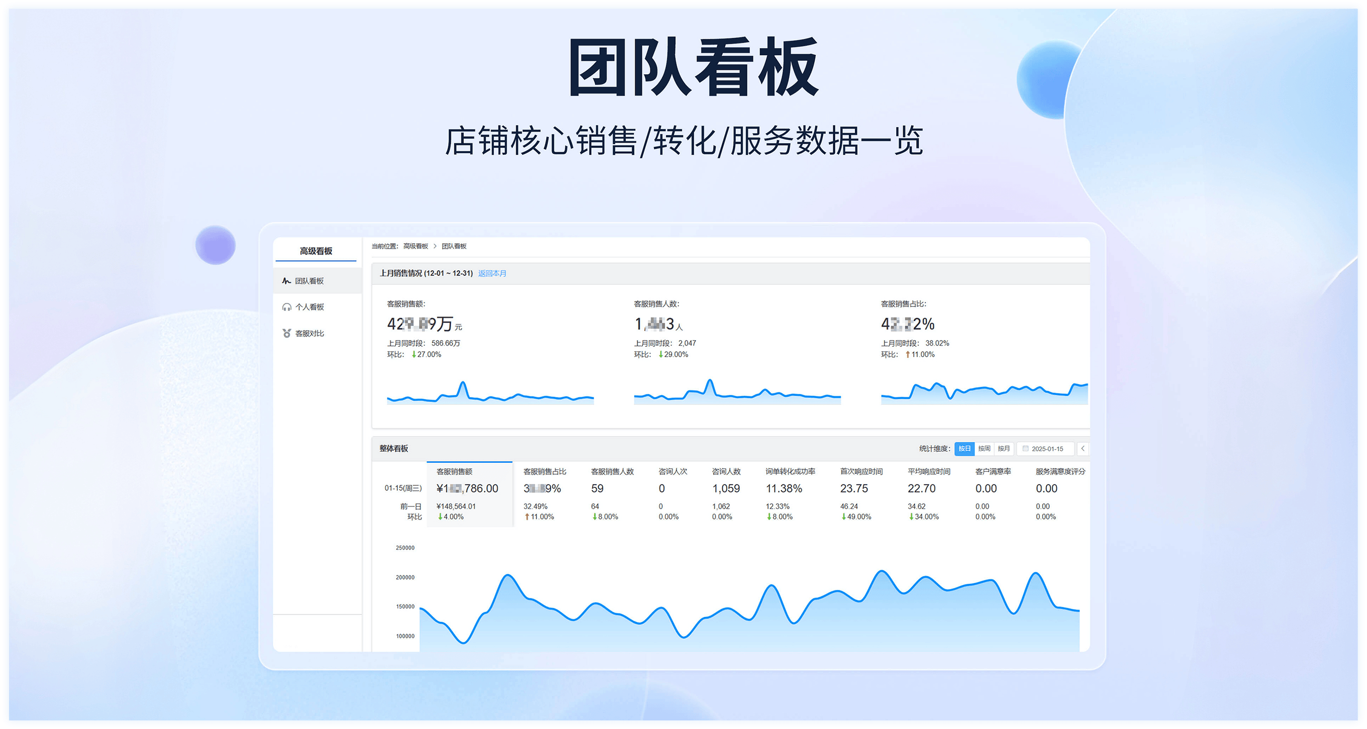Click the 01-15(周三) row label
This screenshot has height=729, width=1367.
pyautogui.click(x=403, y=488)
